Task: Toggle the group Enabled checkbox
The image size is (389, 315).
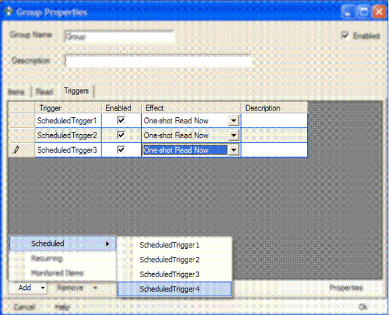Action: pyautogui.click(x=345, y=35)
